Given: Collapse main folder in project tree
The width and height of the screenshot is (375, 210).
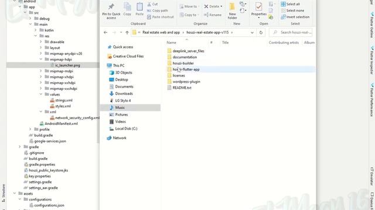Looking at the screenshot, I should [x=30, y=24].
